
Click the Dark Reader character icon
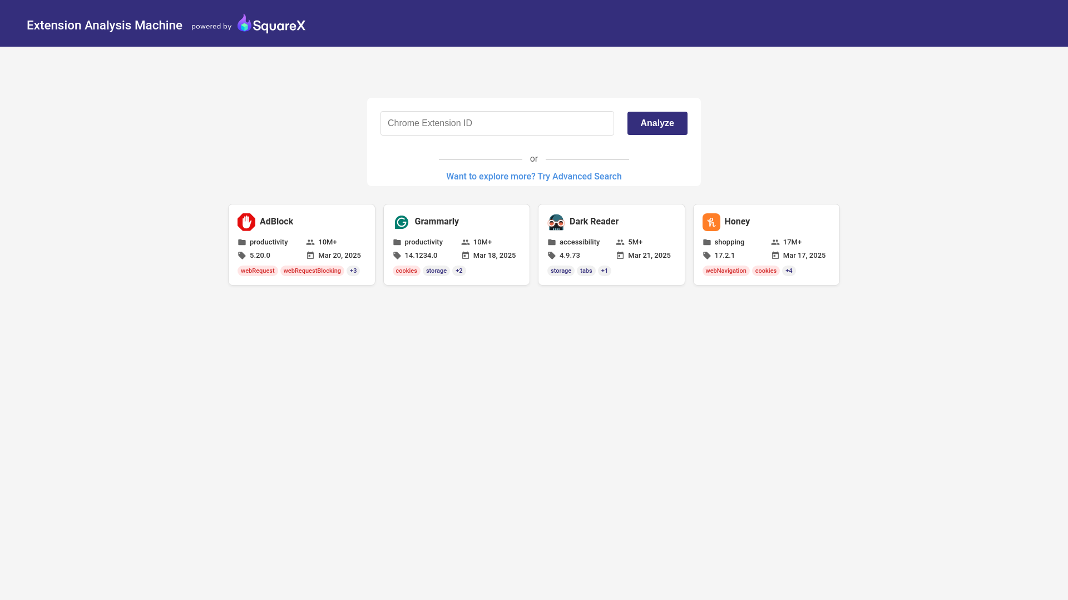coord(556,222)
